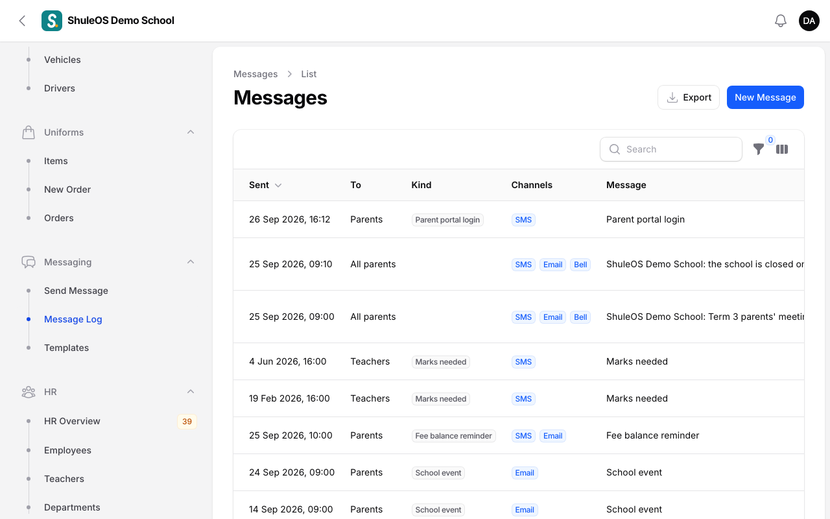
Task: Click the Export button
Action: click(x=689, y=97)
